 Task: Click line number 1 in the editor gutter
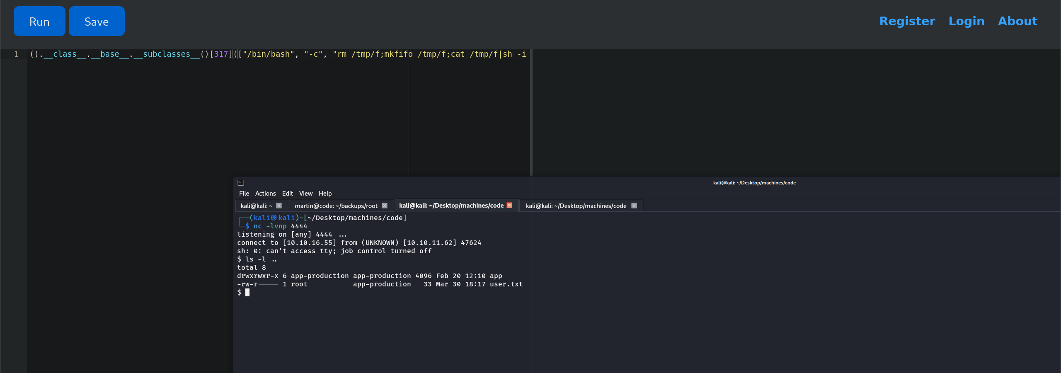(16, 54)
